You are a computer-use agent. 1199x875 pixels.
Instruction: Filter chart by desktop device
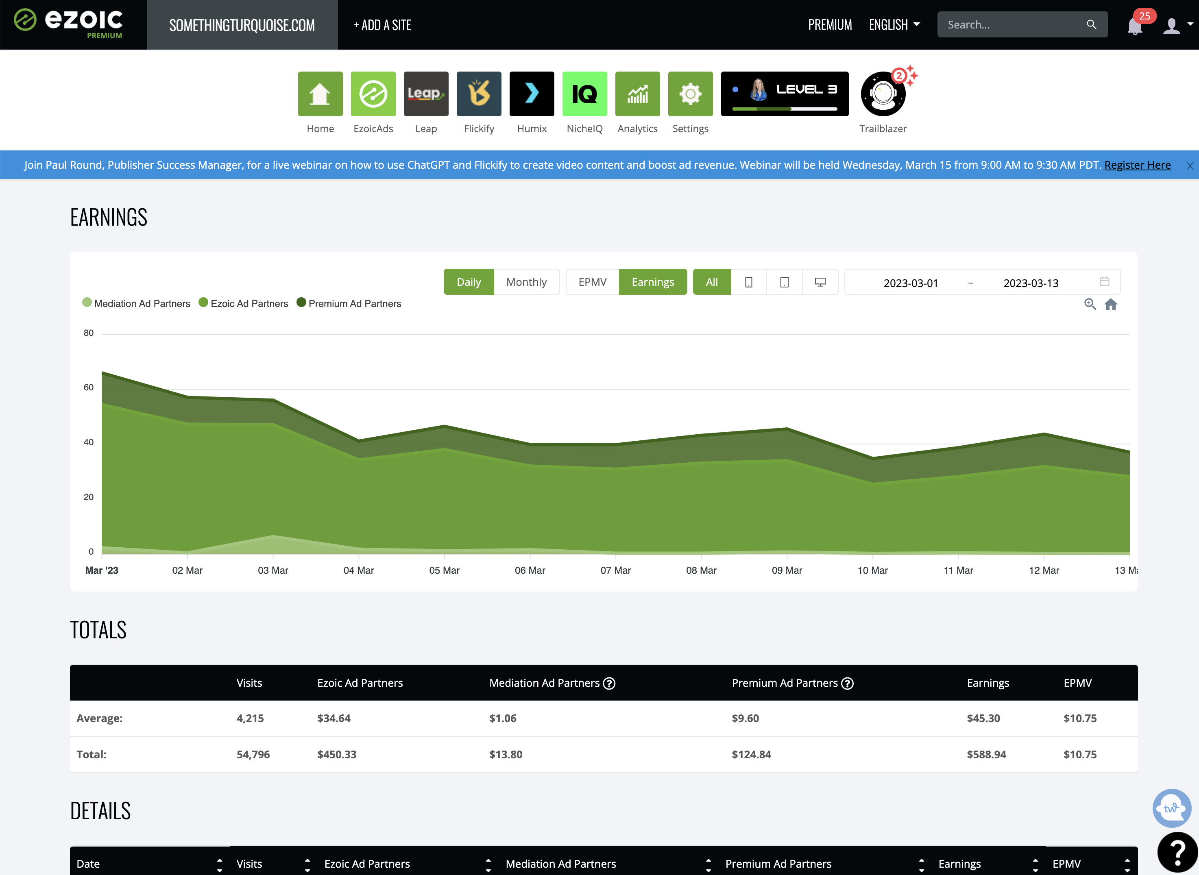pos(820,282)
